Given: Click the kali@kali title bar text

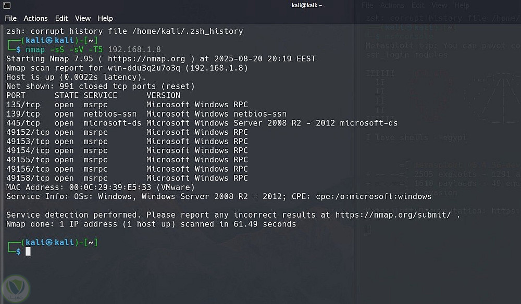Looking at the screenshot, I should [307, 5].
